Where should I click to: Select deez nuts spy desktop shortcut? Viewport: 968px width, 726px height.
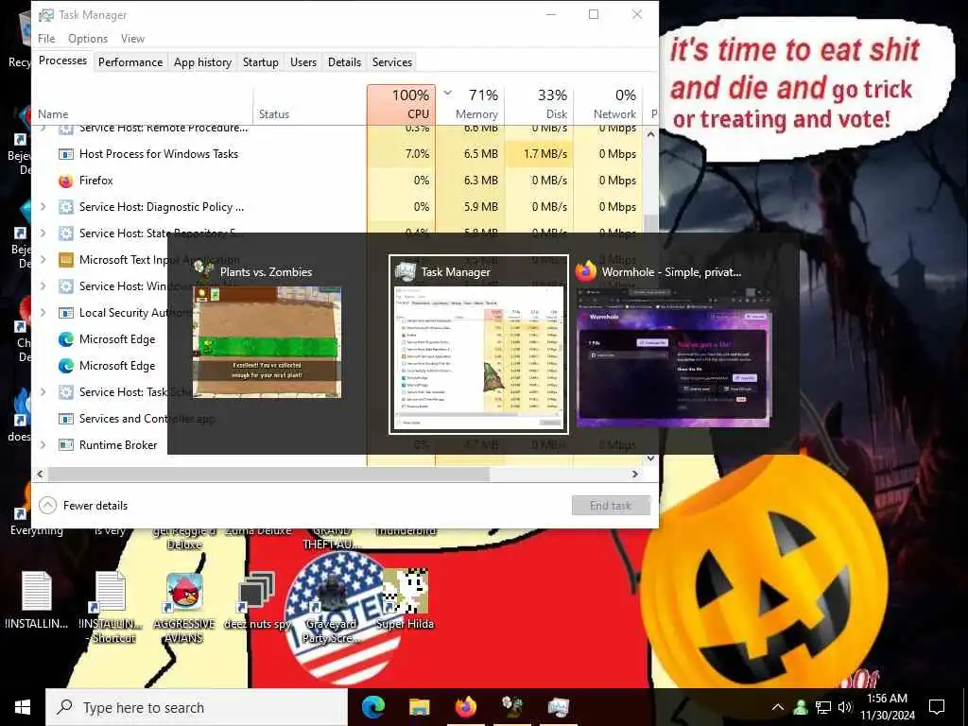(257, 600)
